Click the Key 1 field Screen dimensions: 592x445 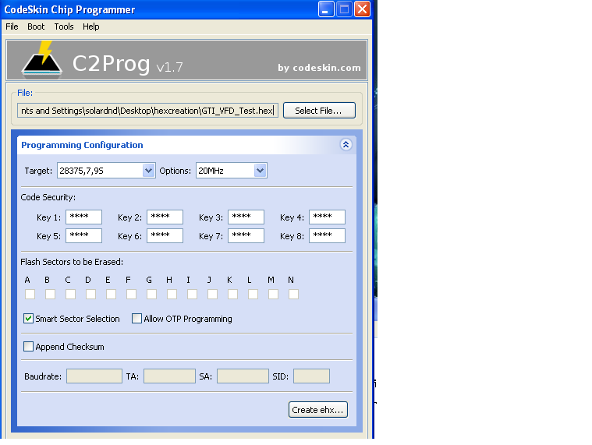(83, 217)
